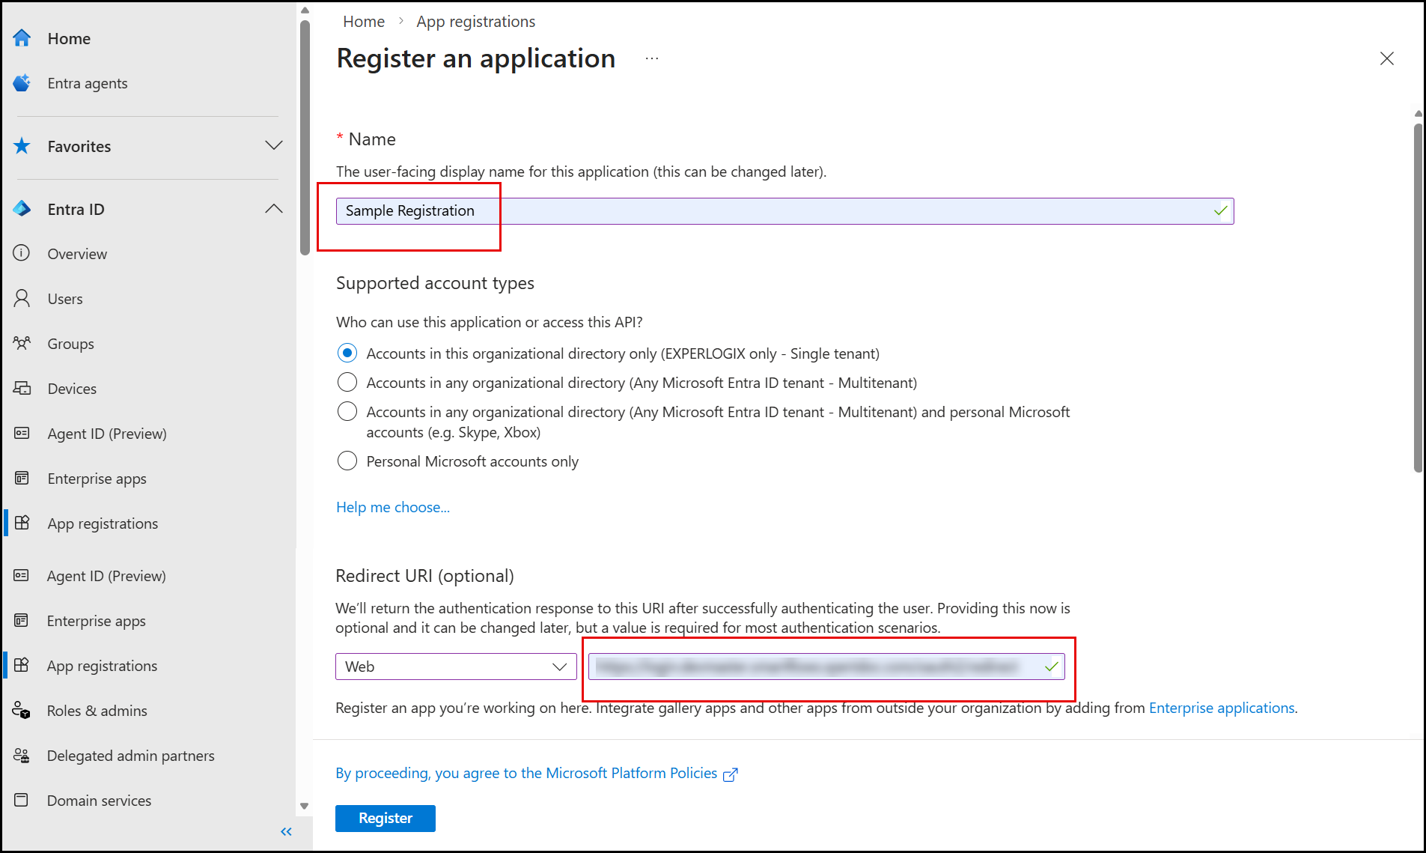
Task: Click the blurred Redirect URI input field
Action: [826, 667]
